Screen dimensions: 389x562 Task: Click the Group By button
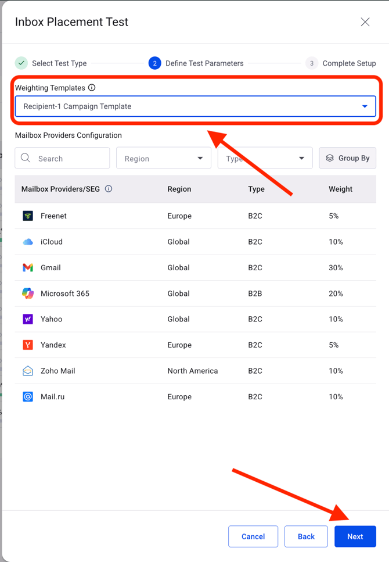pos(347,158)
